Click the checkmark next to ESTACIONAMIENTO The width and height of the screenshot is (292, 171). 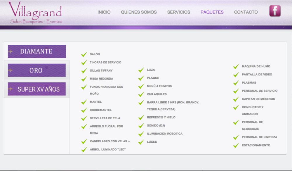(x=236, y=145)
